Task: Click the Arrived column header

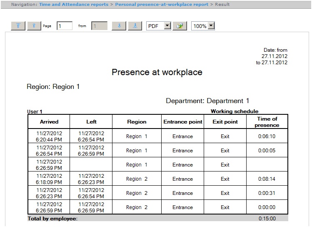Action: (x=49, y=122)
